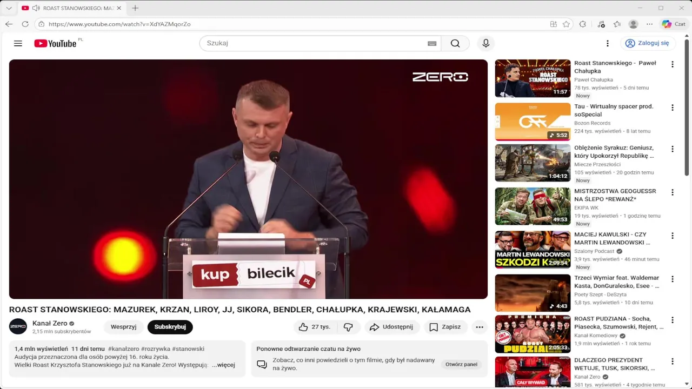Open split screen icon in address bar

coord(553,24)
